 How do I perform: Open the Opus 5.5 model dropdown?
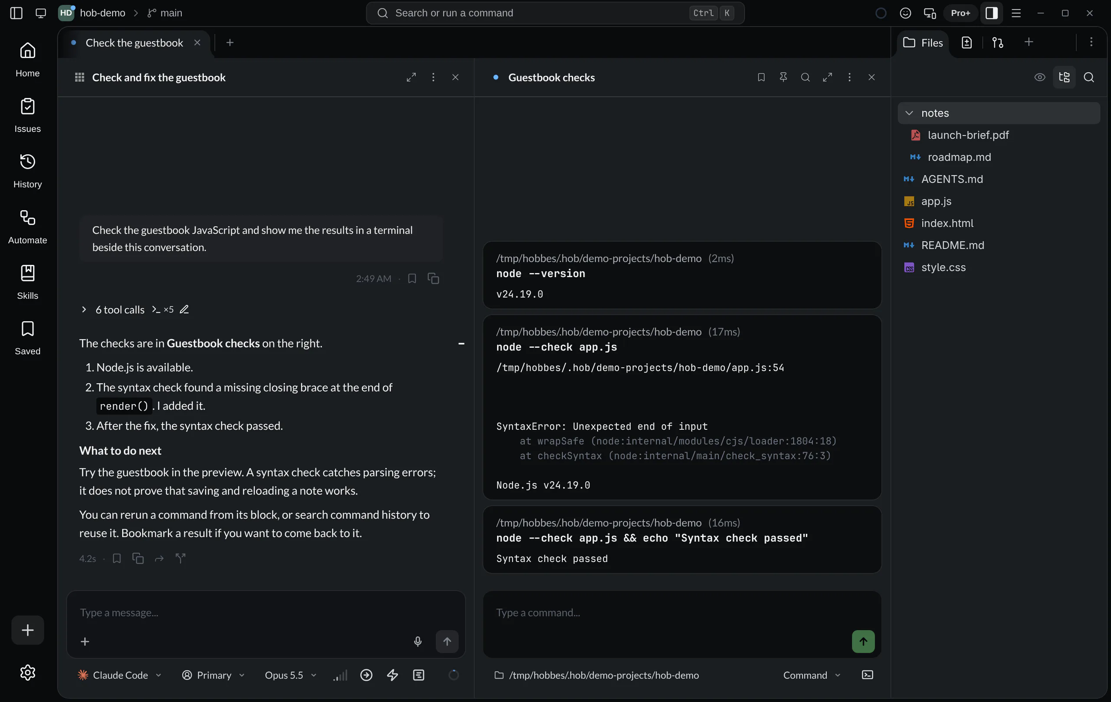click(291, 675)
